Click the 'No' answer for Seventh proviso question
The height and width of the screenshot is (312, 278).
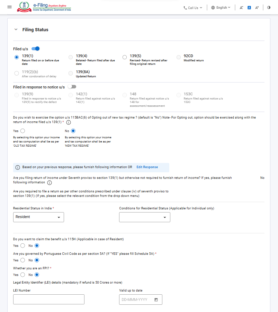coord(262,178)
